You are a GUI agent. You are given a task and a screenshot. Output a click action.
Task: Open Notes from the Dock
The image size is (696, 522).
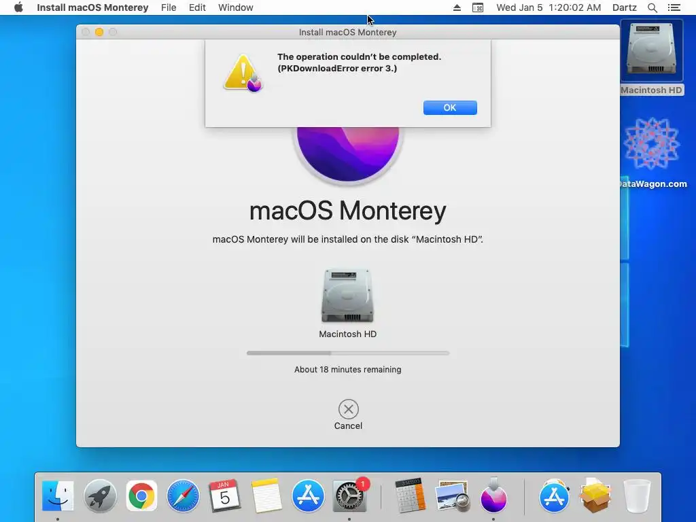[x=266, y=495]
